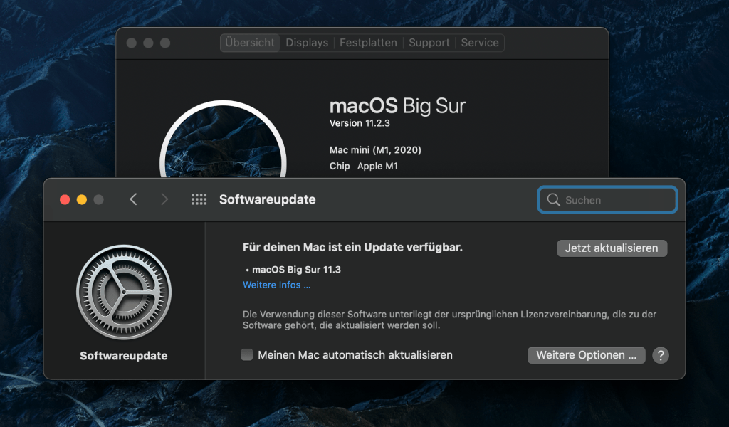The width and height of the screenshot is (729, 427).
Task: Click the large Softwareupdate gear icon
Action: 124,292
